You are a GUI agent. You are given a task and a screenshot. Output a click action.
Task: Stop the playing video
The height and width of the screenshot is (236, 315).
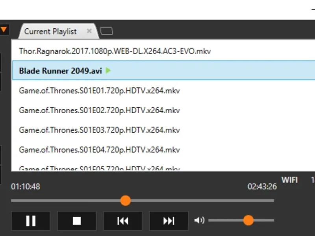(77, 221)
